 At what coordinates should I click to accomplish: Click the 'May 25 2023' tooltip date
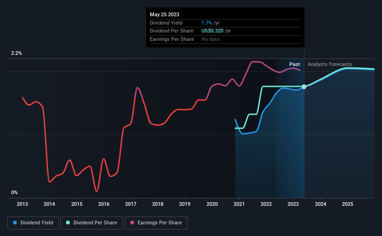coord(164,14)
